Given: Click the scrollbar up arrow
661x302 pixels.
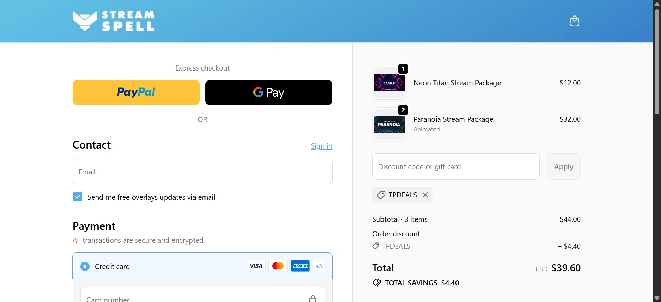Looking at the screenshot, I should [657, 4].
